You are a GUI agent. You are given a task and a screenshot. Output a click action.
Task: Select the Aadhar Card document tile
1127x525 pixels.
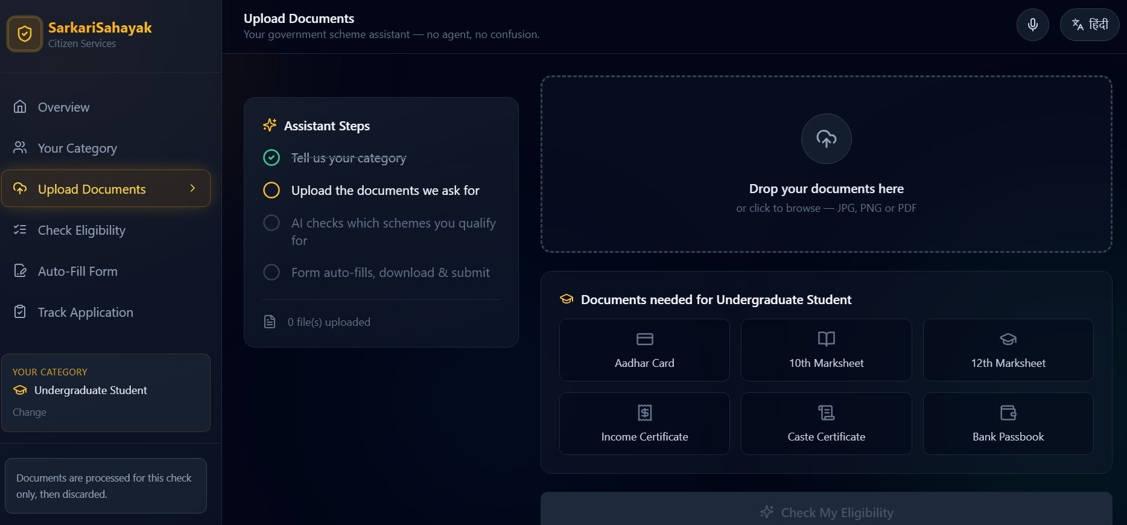644,350
